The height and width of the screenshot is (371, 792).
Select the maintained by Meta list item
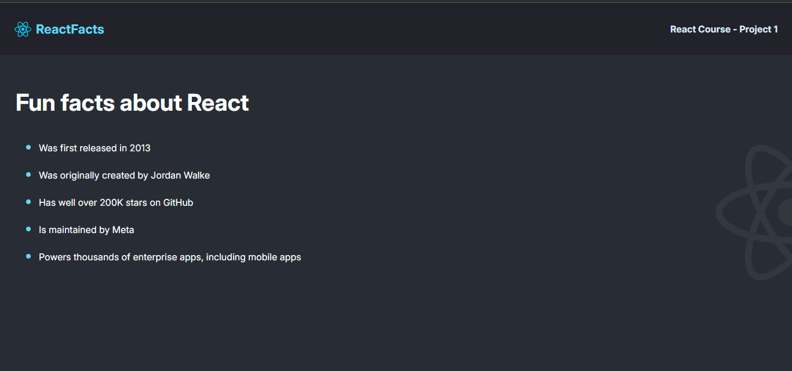tap(86, 230)
